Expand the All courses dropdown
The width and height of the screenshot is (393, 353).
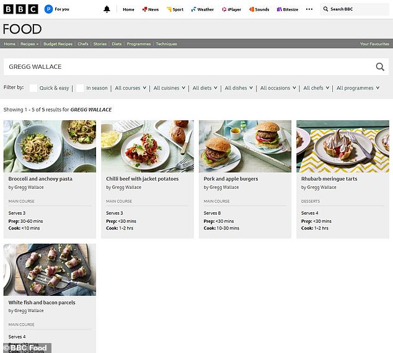[131, 88]
